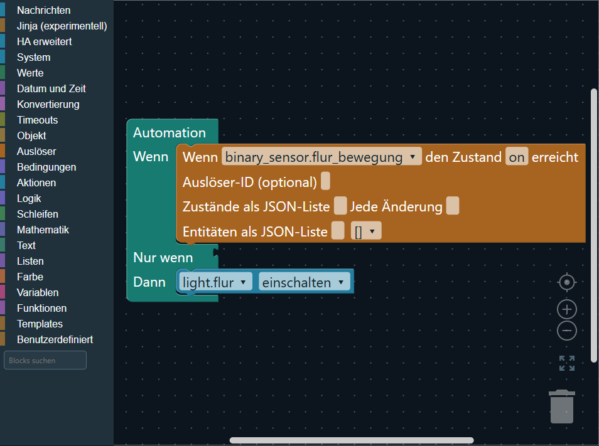The image size is (599, 446).
Task: Open the binary_sensor.flur_bewegung entity dropdown
Action: coord(321,157)
